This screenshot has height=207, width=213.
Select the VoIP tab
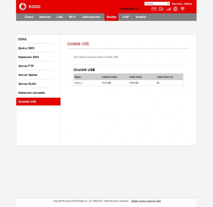(x=126, y=17)
